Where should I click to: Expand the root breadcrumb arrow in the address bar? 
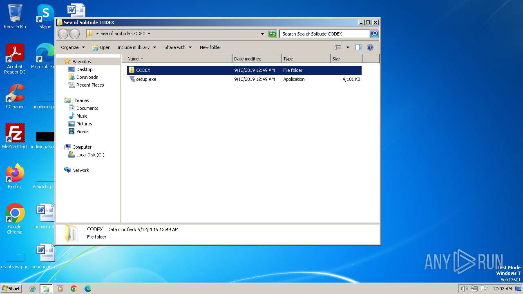pyautogui.click(x=97, y=34)
